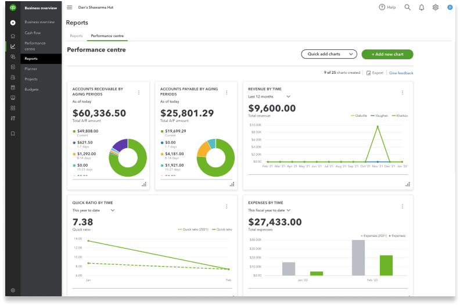Open Accounts Receivable chart options menu
460x305 pixels.
click(139, 92)
